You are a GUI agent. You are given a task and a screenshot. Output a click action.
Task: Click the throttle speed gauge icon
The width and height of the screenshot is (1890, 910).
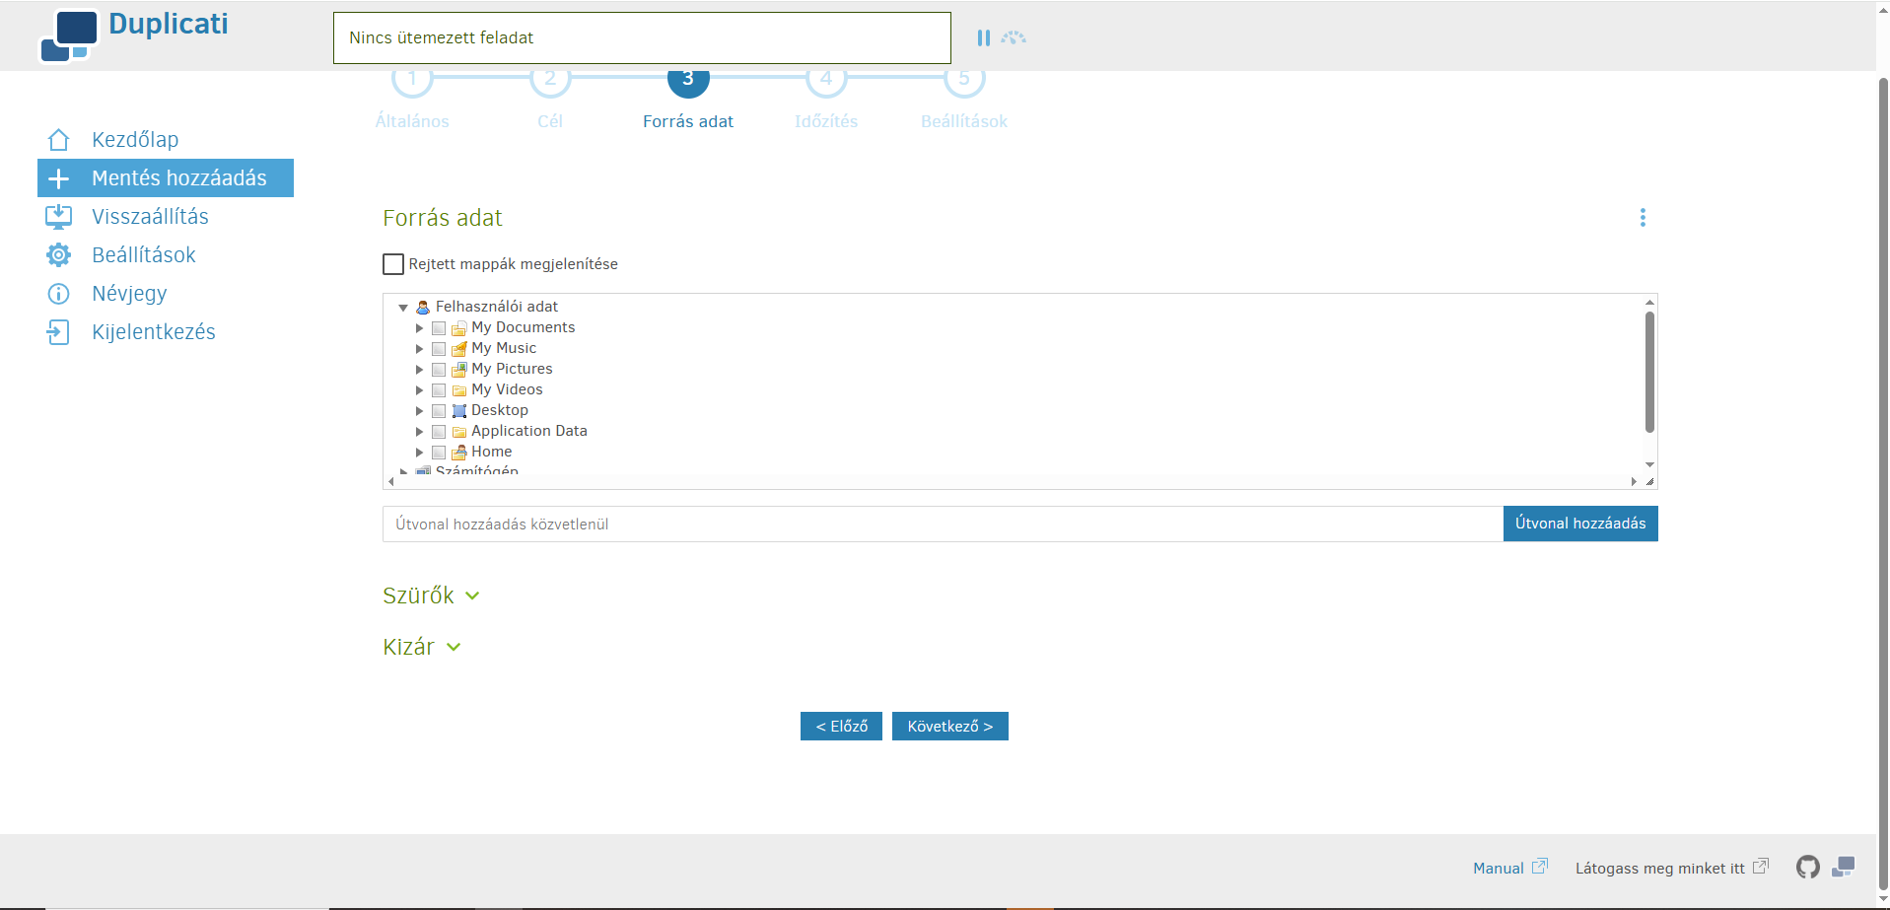point(1014,37)
